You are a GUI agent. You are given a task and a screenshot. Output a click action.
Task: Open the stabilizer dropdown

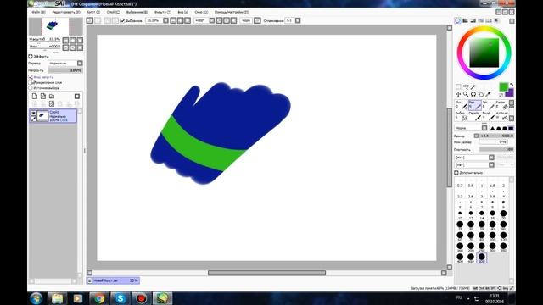pyautogui.click(x=298, y=20)
